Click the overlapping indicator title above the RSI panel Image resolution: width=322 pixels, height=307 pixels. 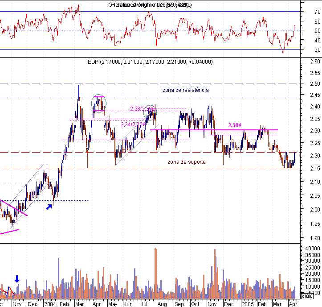pyautogui.click(x=150, y=5)
